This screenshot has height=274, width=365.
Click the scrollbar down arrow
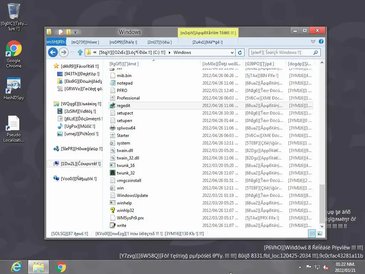(x=322, y=226)
